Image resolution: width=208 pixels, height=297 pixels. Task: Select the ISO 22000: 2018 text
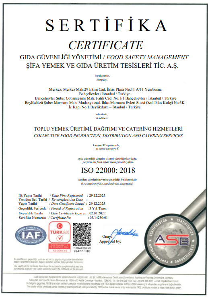pyautogui.click(x=108, y=170)
